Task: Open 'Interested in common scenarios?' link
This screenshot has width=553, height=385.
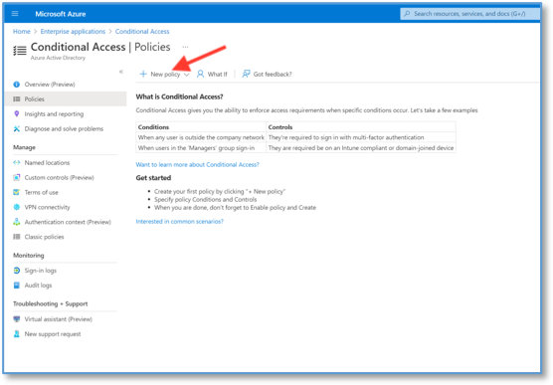Action: [179, 221]
